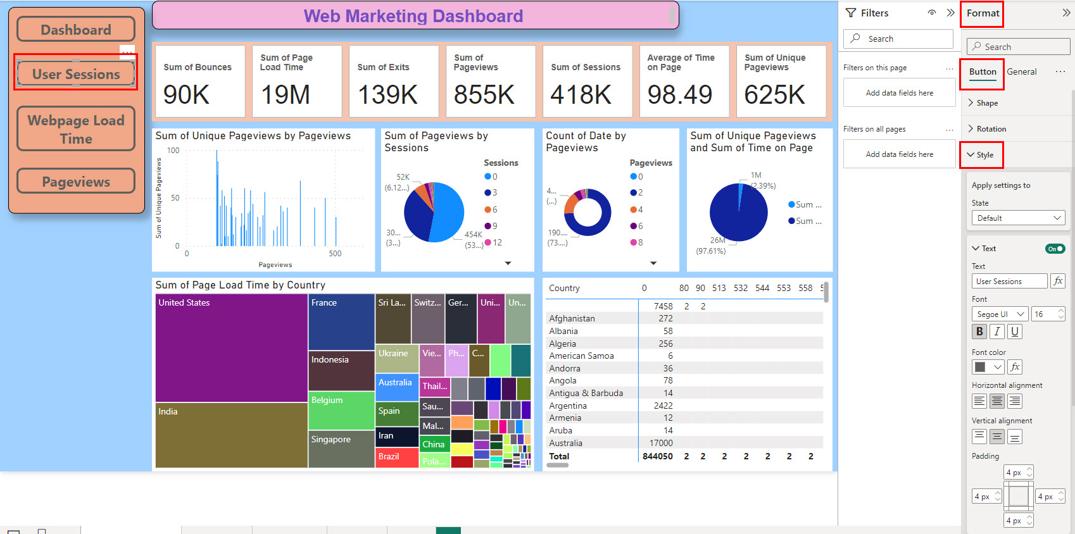This screenshot has width=1075, height=534.
Task: Click the Filters pane search field
Action: click(x=898, y=39)
